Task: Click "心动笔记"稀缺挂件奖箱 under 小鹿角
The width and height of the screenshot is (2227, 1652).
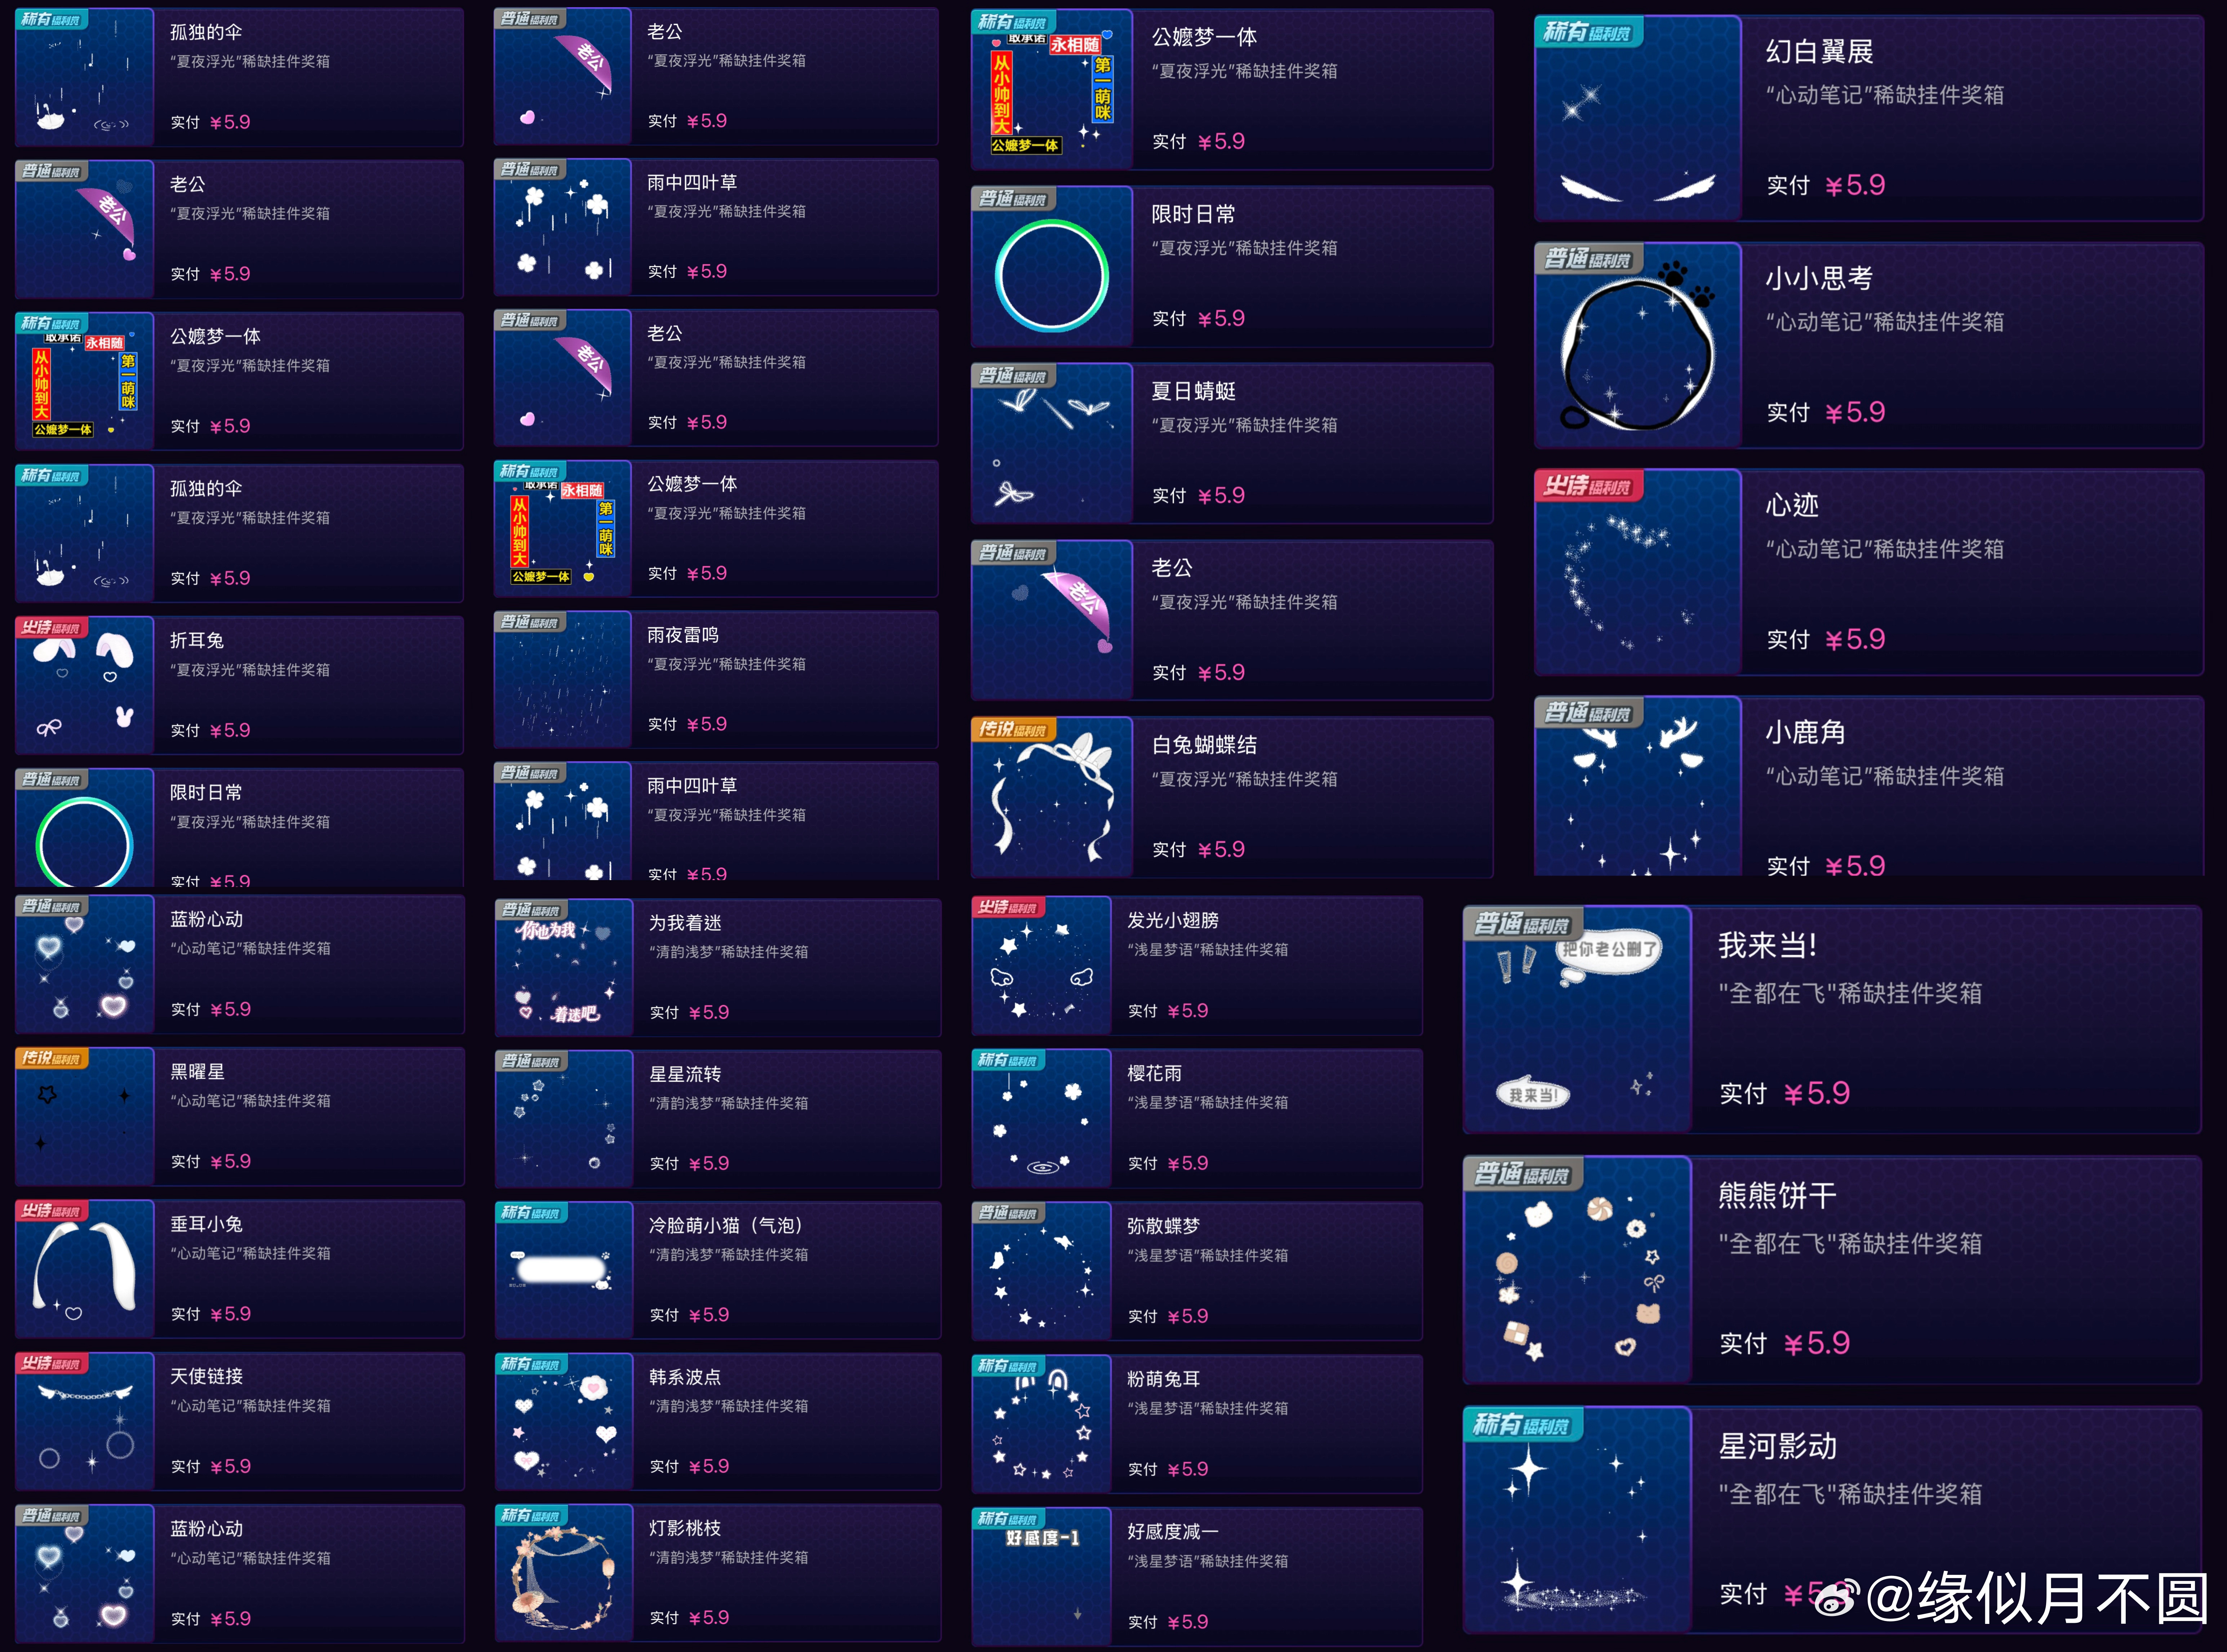Action: pos(1885,776)
